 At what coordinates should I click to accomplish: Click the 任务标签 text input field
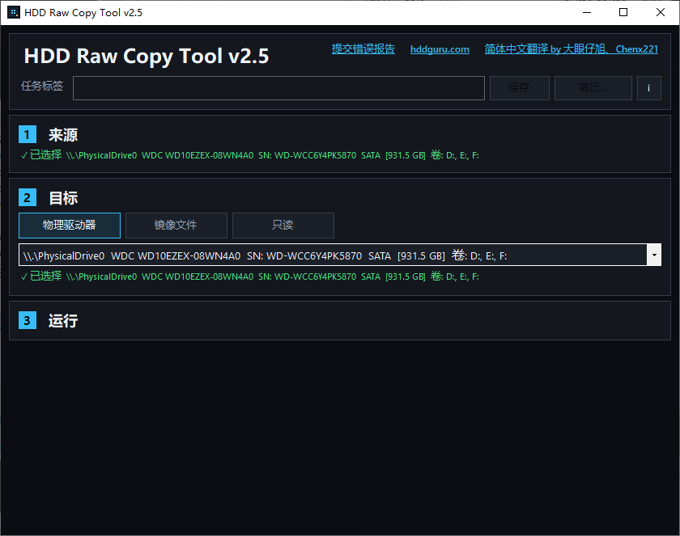tap(278, 88)
